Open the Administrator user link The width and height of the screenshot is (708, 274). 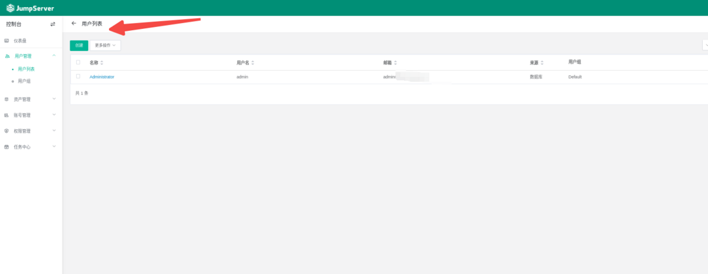[x=102, y=77]
